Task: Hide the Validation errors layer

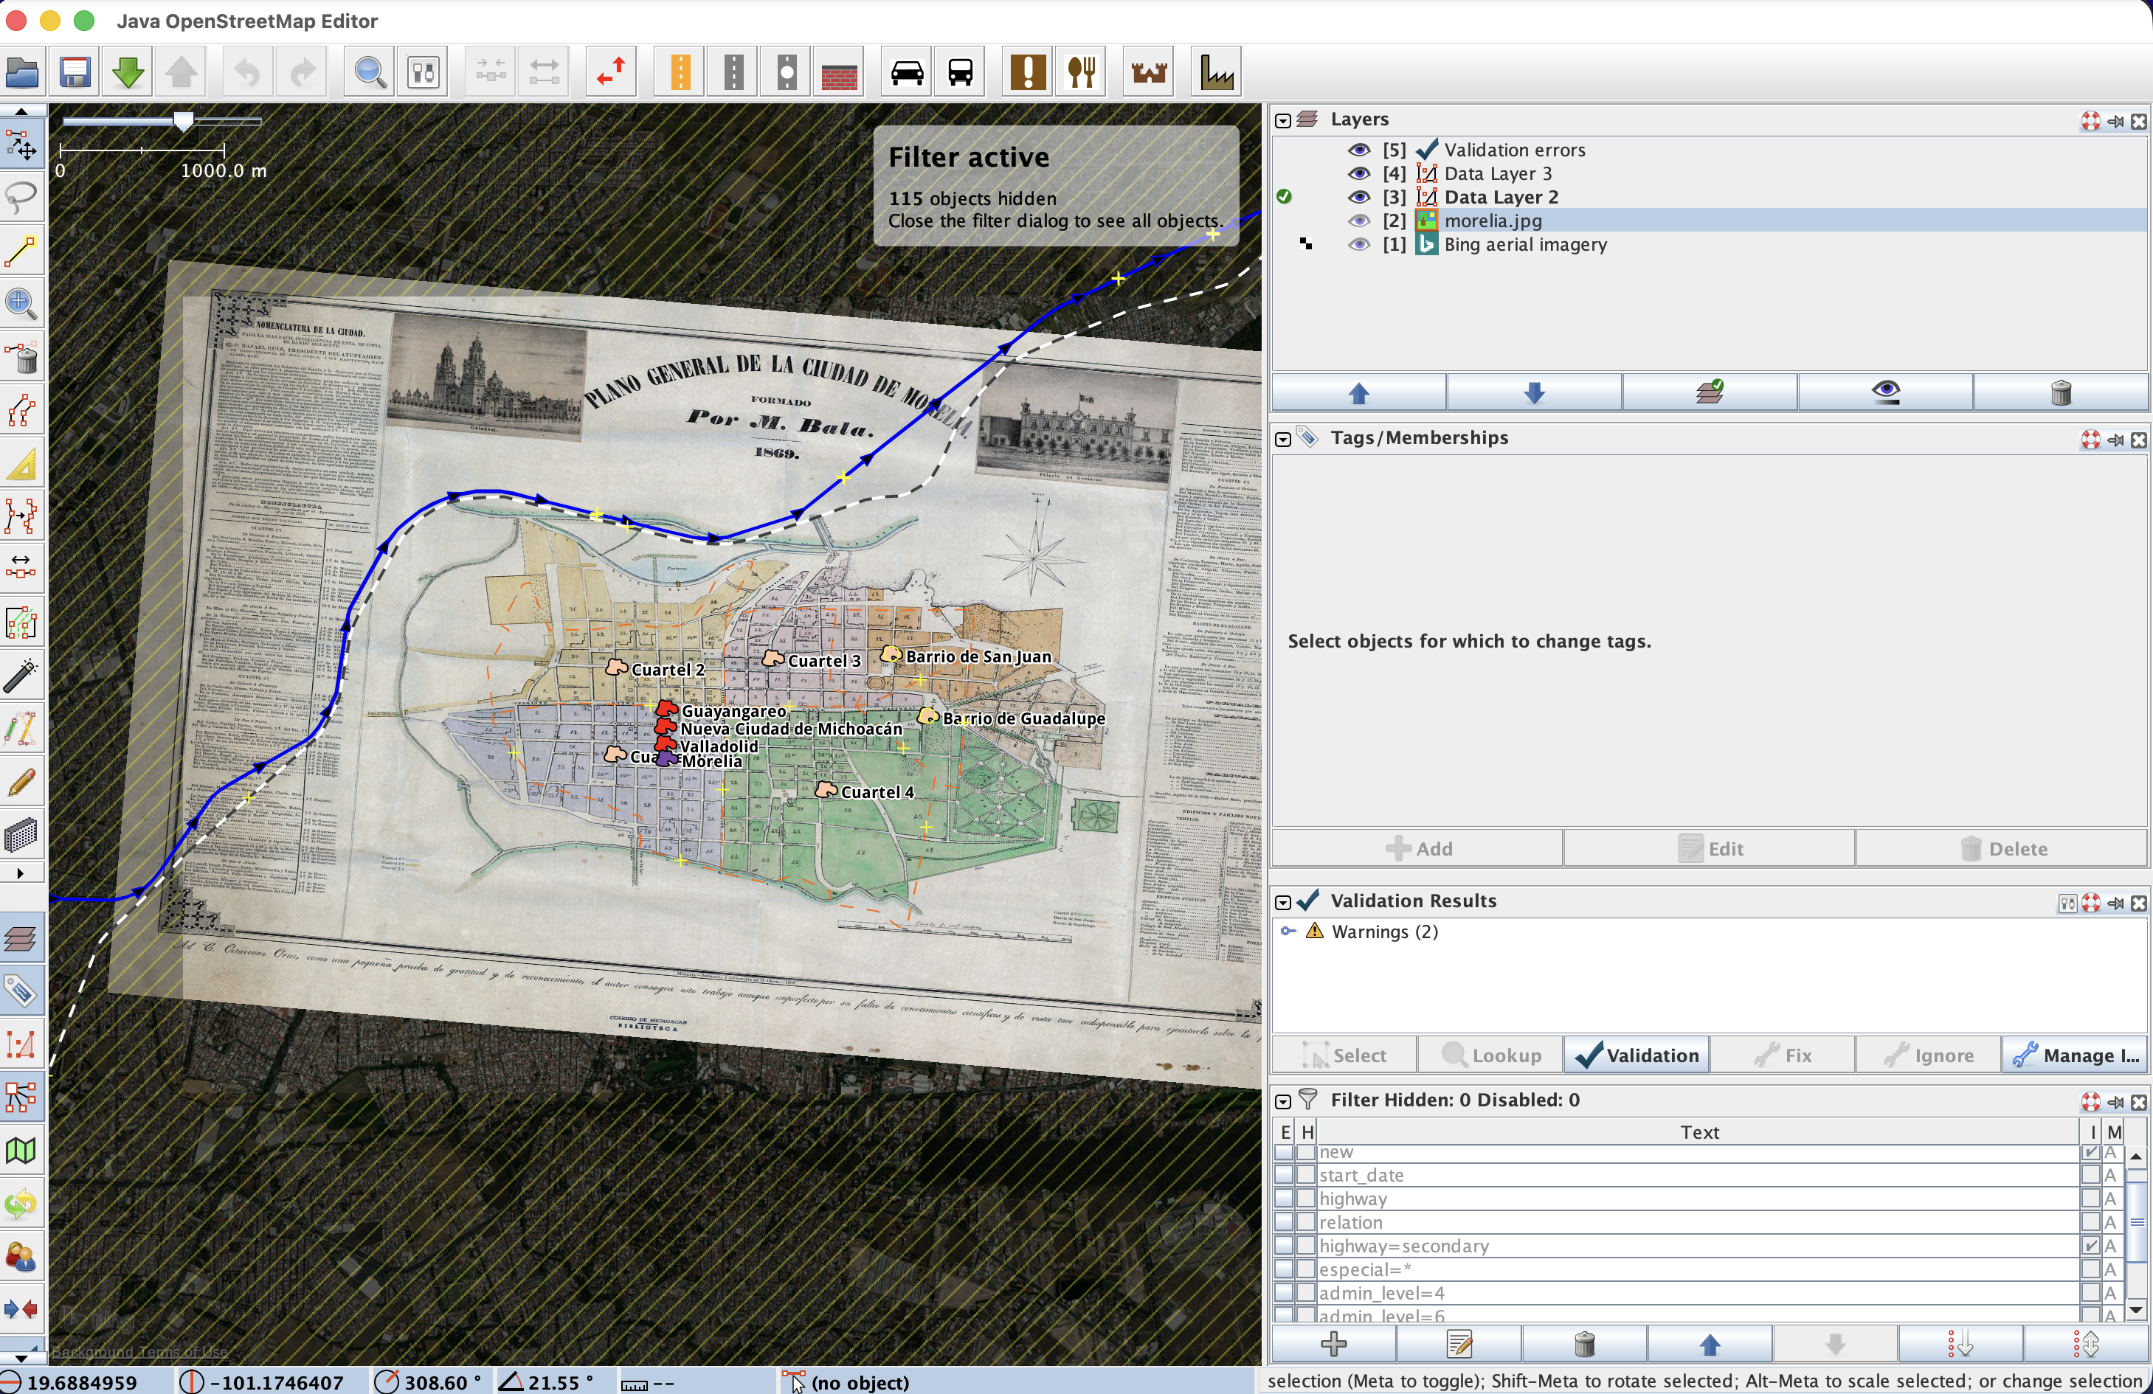Action: point(1359,150)
